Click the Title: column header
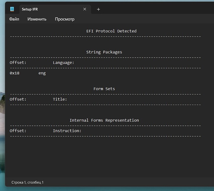The height and width of the screenshot is (191, 214). click(60, 99)
